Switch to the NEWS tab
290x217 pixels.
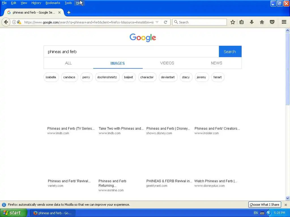[217, 63]
